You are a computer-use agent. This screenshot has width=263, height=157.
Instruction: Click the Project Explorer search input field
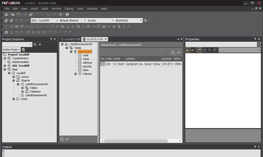tap(16, 44)
